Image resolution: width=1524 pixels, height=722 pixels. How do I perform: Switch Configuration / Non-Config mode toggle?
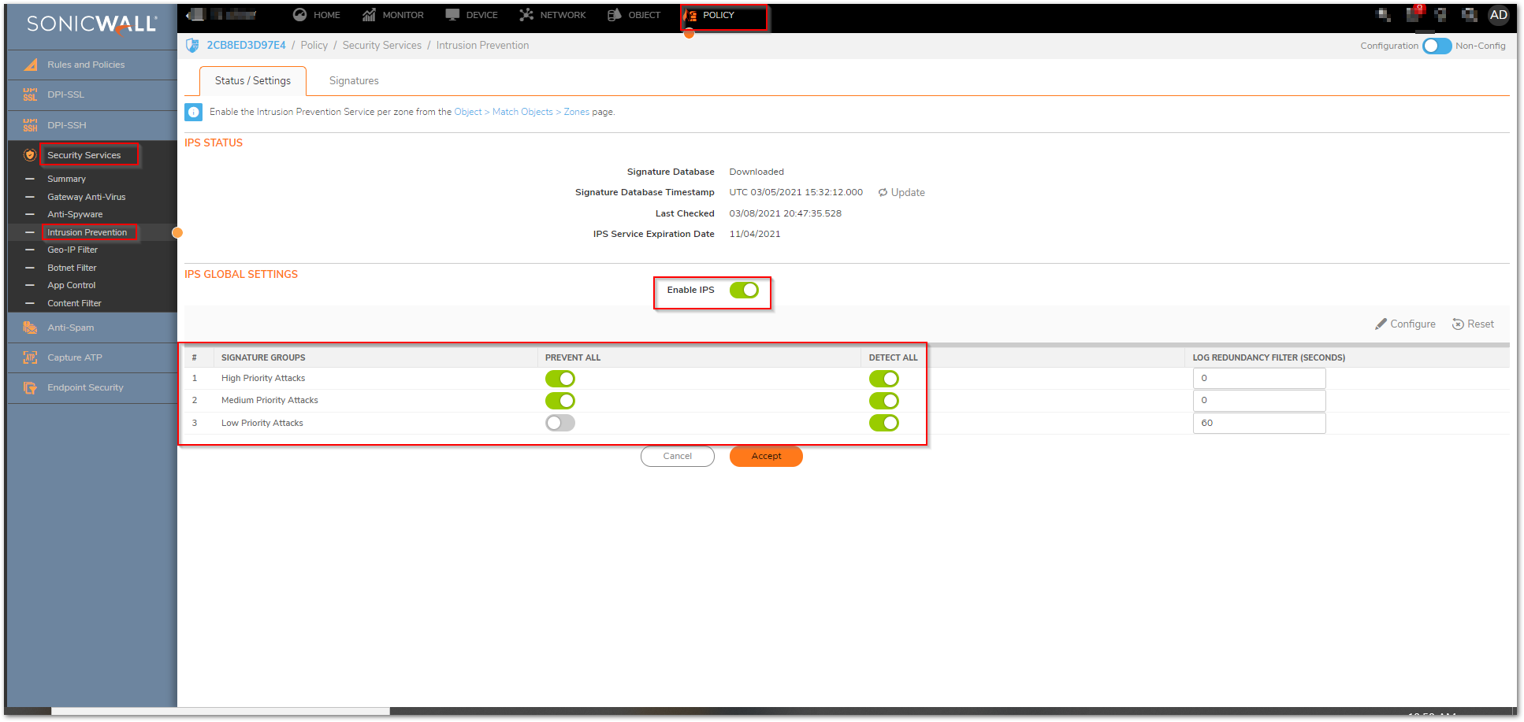[1437, 46]
